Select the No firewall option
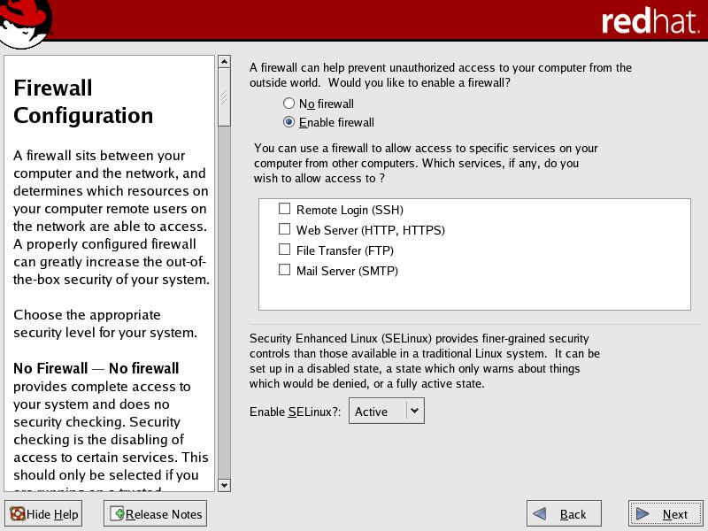This screenshot has width=708, height=531. click(x=289, y=104)
